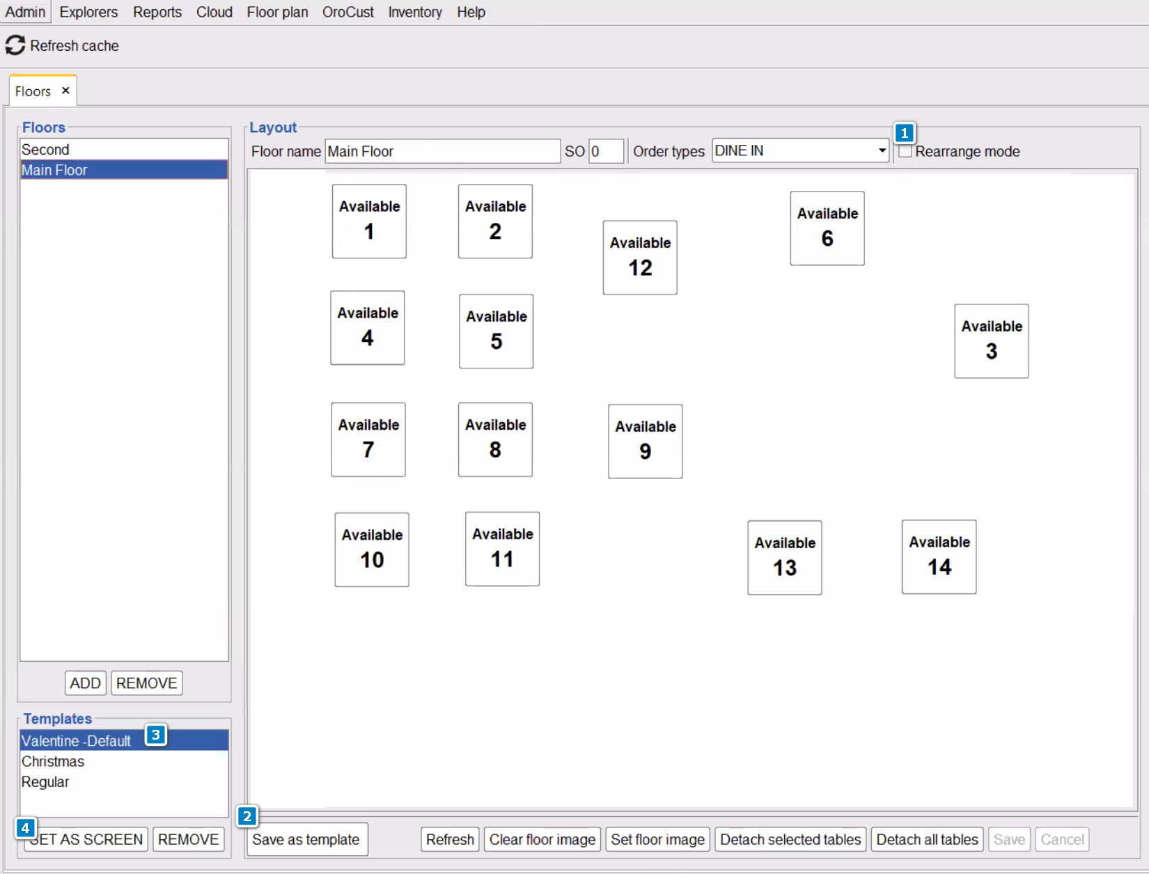Click into the SO input field

607,151
